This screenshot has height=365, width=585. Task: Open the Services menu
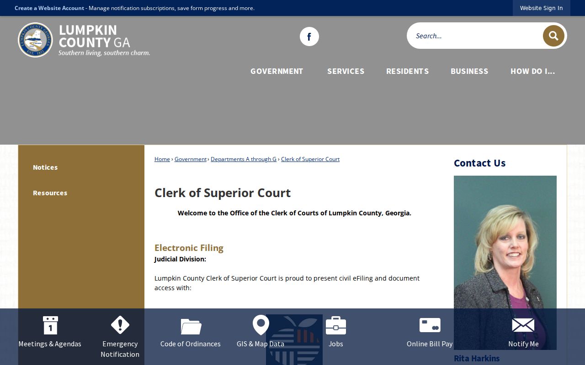pos(346,71)
